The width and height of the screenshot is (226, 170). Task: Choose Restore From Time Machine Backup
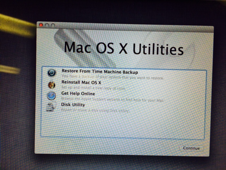point(100,72)
